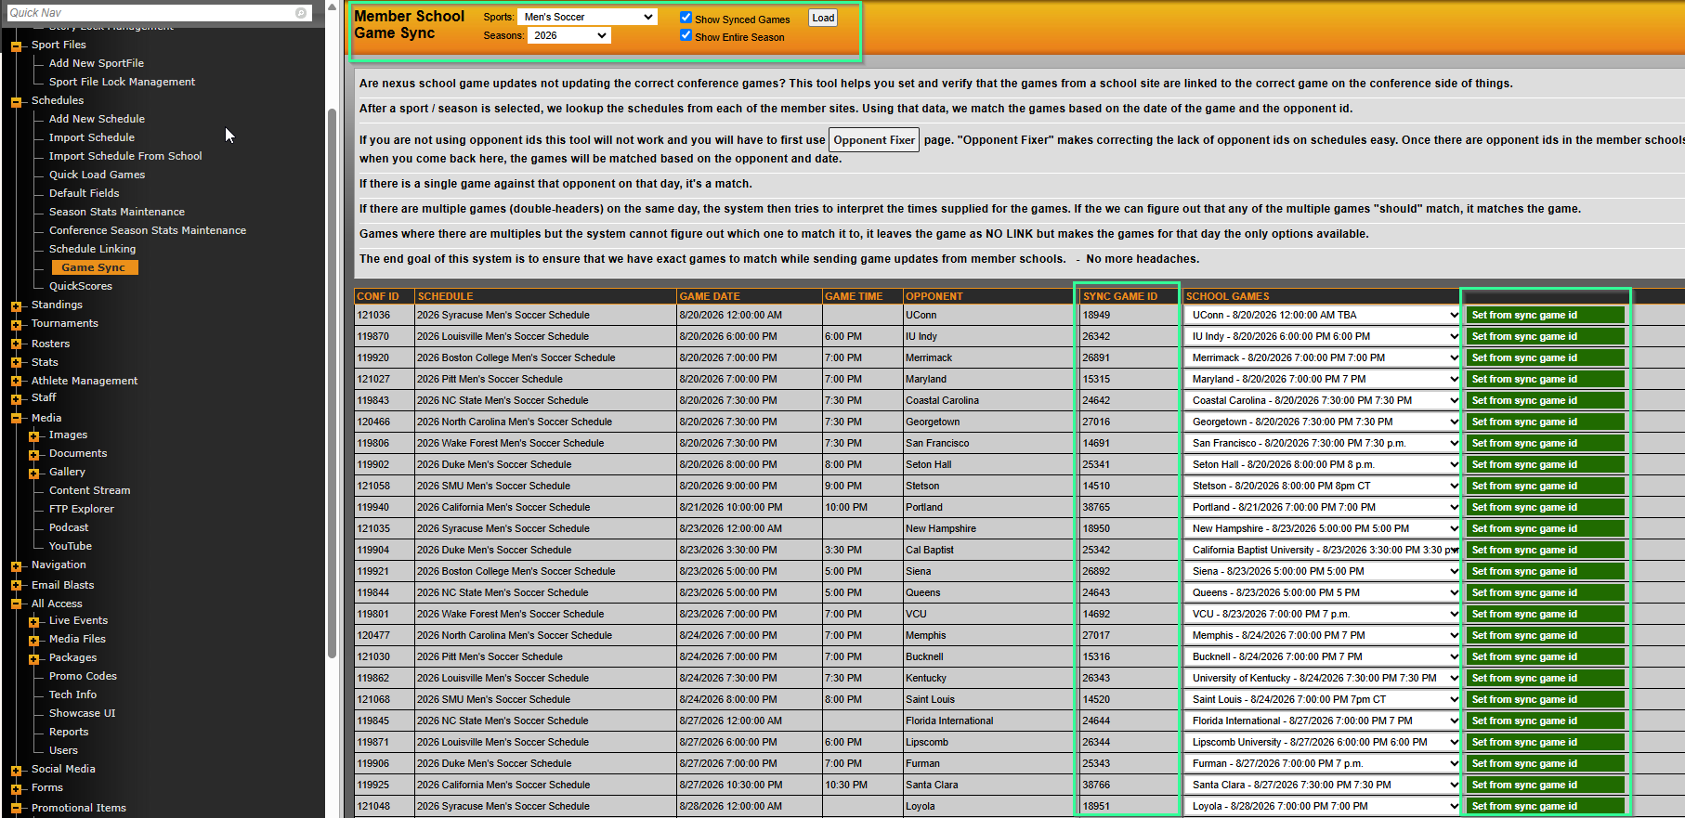The height and width of the screenshot is (818, 1685).
Task: Expand the Live Events node
Action: pyautogui.click(x=33, y=621)
